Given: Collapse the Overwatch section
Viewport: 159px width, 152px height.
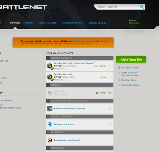Looking at the screenshot, I should pyautogui.click(x=48, y=132).
